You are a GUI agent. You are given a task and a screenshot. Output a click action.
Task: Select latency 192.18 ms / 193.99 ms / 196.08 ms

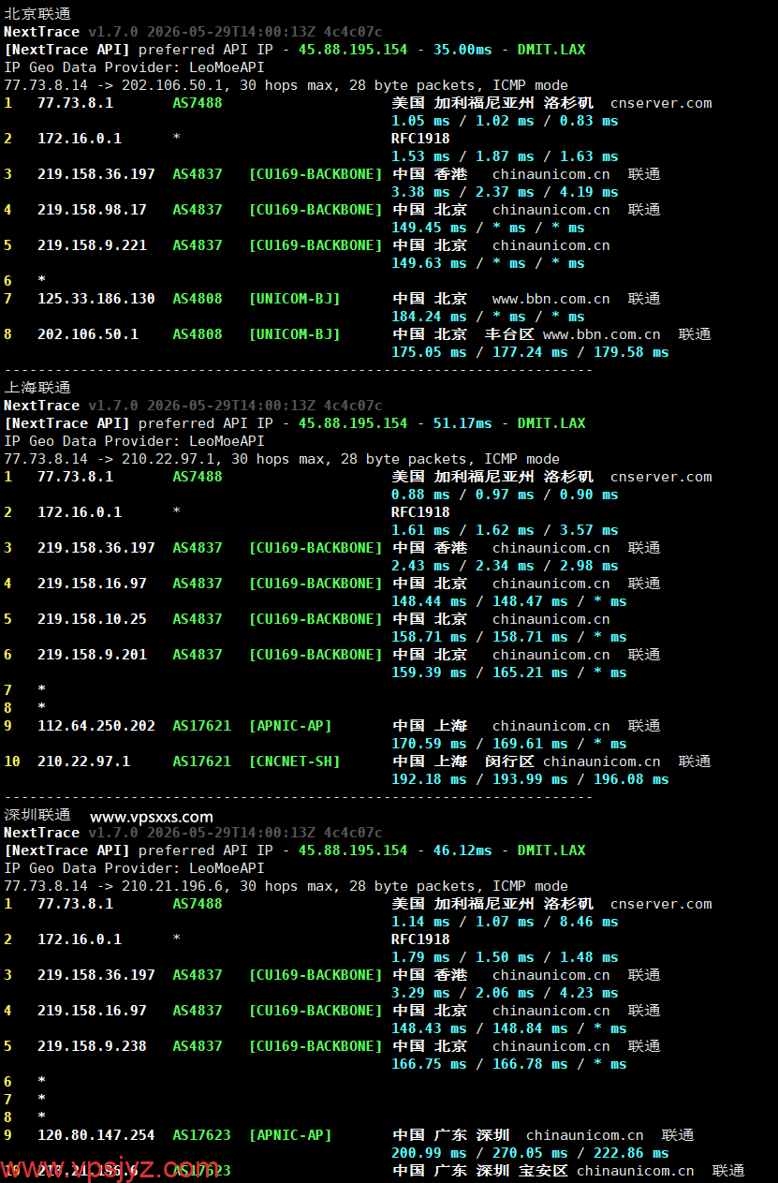530,779
